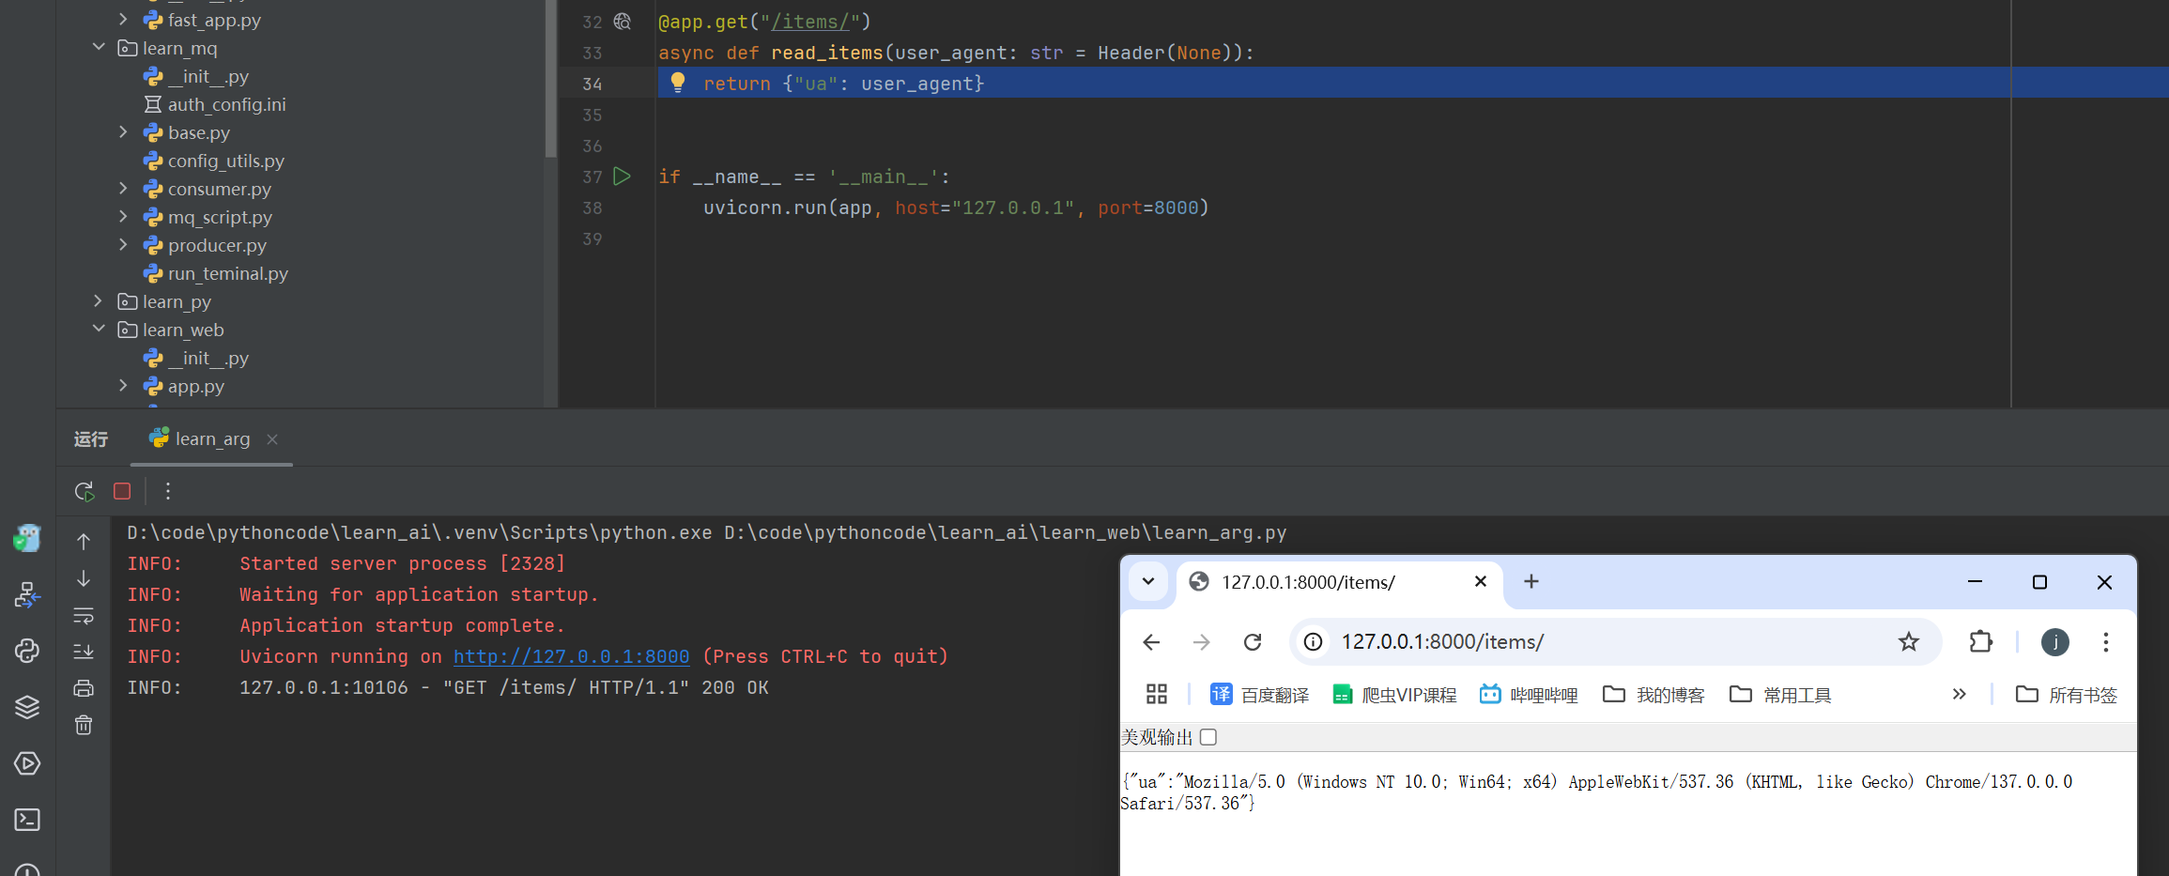The height and width of the screenshot is (876, 2169).
Task: Click the rerun icon in Run toolbar
Action: (84, 491)
